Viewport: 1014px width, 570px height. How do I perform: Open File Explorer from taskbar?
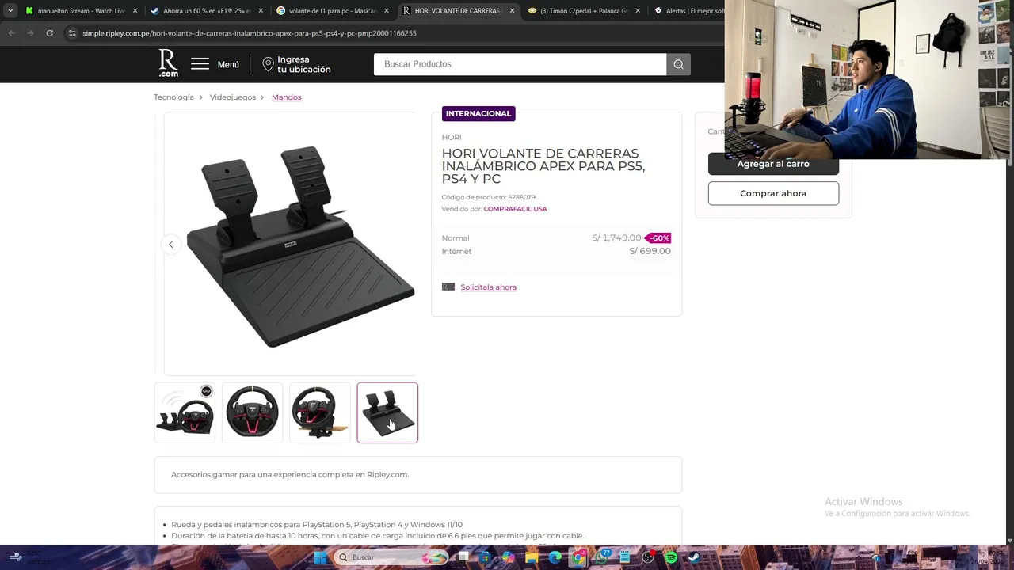(x=532, y=557)
